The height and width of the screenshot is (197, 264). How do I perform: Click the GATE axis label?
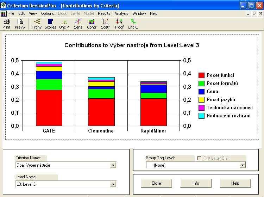49,131
